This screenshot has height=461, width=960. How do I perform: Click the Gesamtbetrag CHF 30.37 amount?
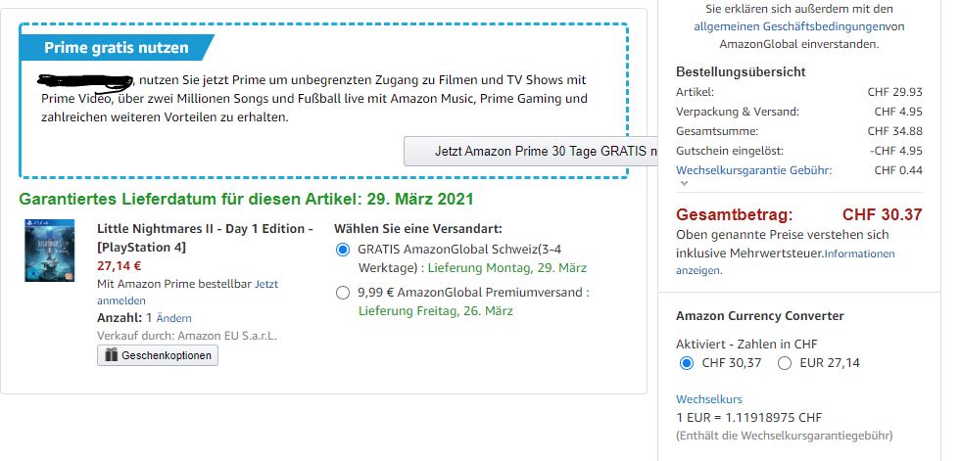click(x=882, y=215)
